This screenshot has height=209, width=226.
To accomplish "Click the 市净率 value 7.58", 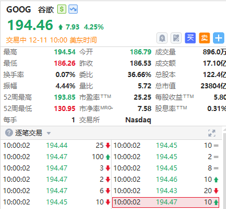I will click(144, 109).
